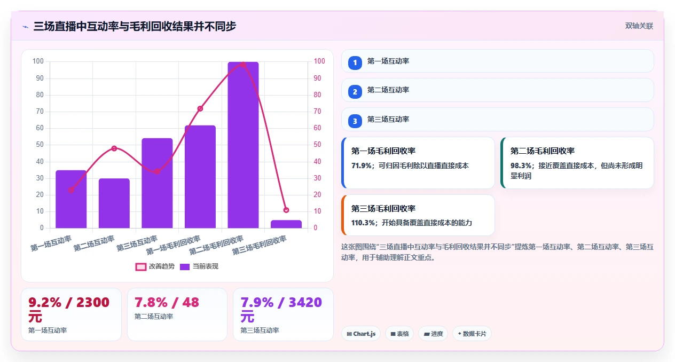Click the 表格 tag
Viewport: 675px width, 362px height.
click(x=399, y=334)
